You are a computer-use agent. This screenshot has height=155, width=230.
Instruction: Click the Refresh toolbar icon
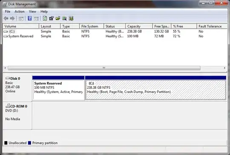(45, 18)
